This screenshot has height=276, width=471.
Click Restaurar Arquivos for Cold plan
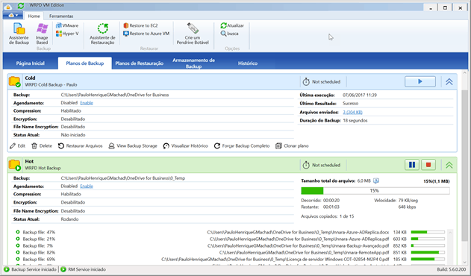coord(80,146)
